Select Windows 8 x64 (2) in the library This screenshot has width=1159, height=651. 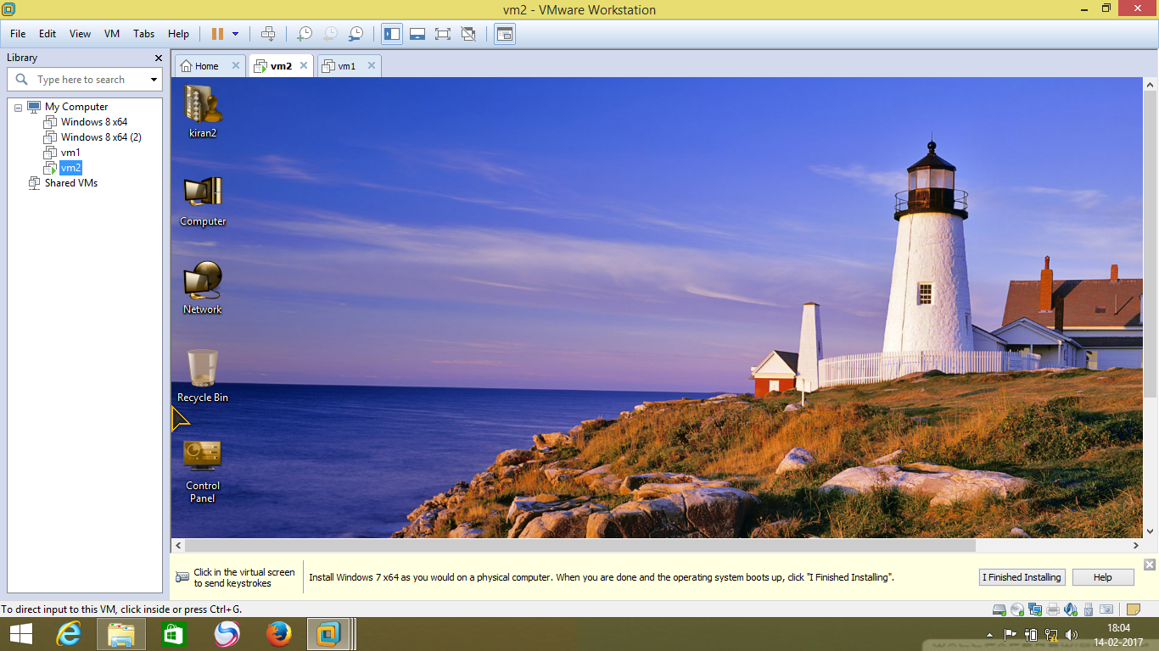(x=92, y=137)
